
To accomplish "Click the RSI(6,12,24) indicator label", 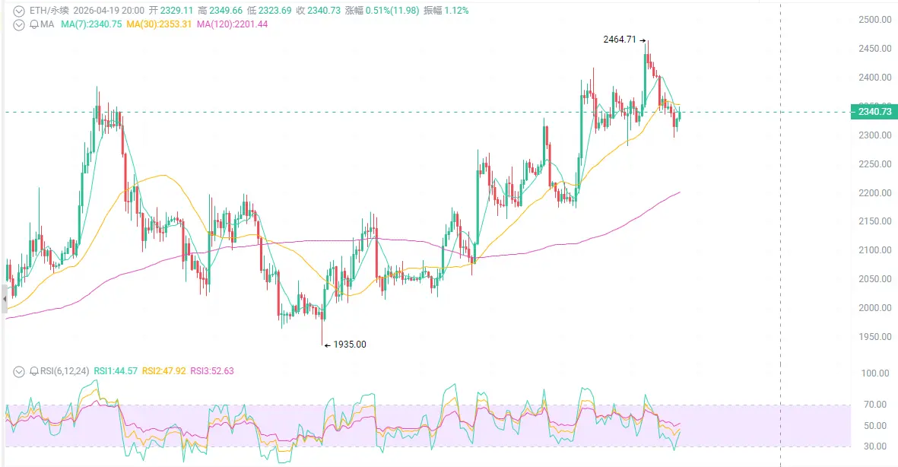I will click(65, 371).
